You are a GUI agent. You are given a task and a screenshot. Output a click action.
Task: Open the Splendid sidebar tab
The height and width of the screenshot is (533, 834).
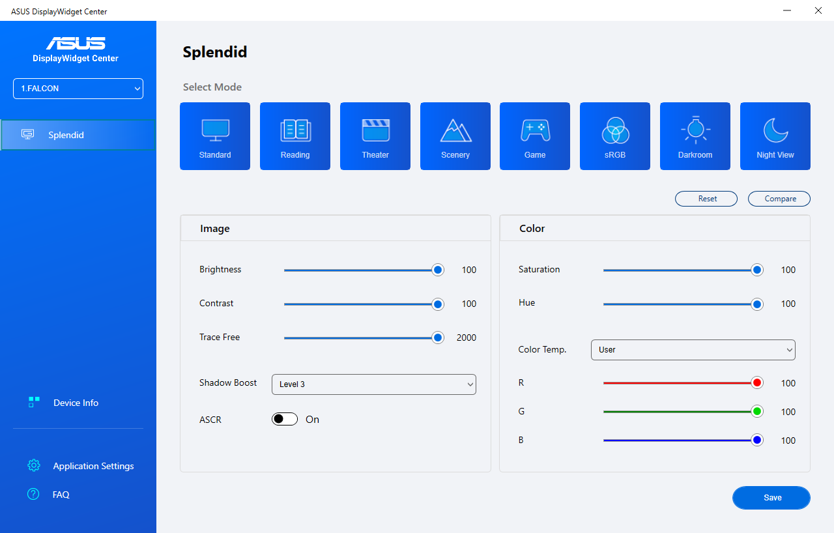coord(78,135)
